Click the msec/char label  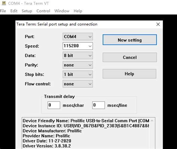tap(73, 105)
